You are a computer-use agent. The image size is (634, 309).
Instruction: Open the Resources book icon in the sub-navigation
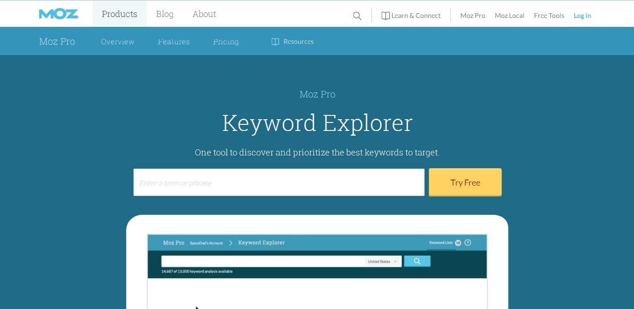point(275,42)
